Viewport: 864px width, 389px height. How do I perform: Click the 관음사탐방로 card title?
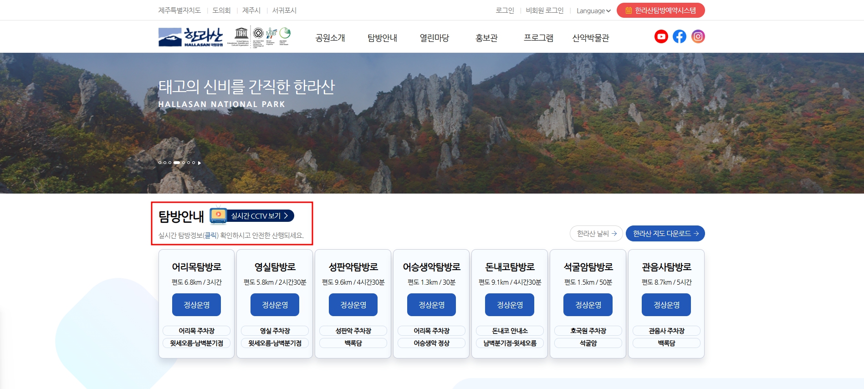point(666,267)
